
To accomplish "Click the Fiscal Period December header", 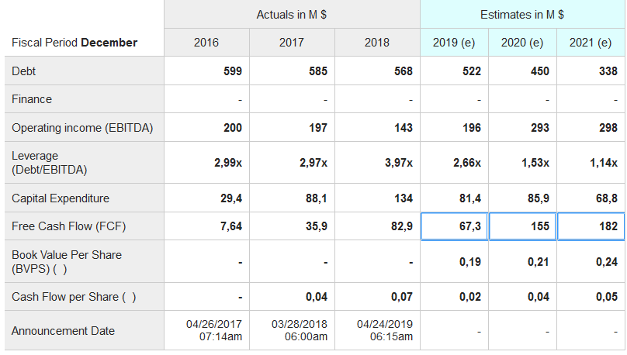I will [74, 43].
